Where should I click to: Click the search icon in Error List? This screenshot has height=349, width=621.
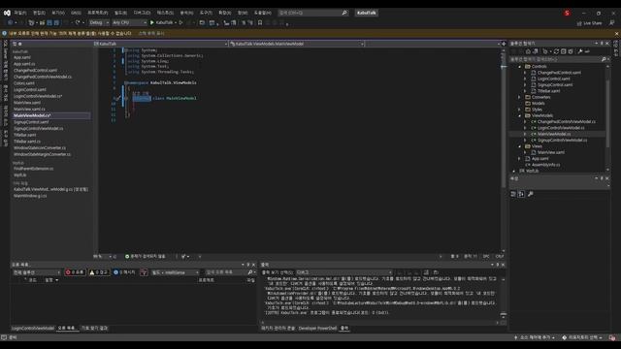tap(250, 272)
